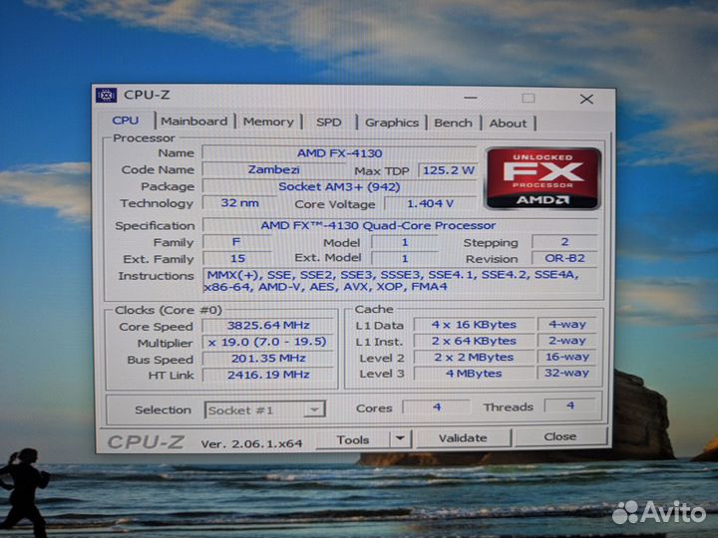Click the L1 Inst. value 2 x 64 KBytes
The image size is (718, 538).
[x=474, y=341]
